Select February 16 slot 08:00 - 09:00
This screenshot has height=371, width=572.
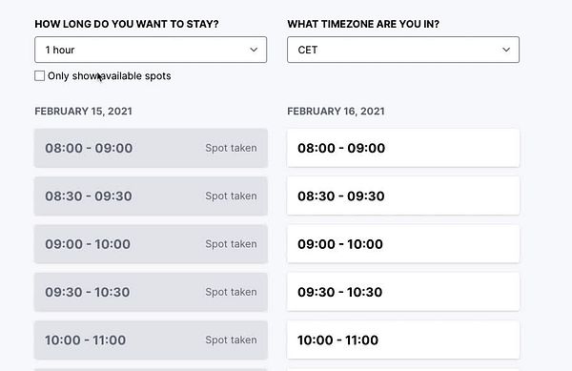click(403, 148)
